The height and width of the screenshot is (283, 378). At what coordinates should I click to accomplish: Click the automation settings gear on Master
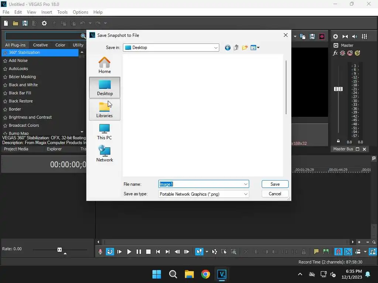(342, 53)
